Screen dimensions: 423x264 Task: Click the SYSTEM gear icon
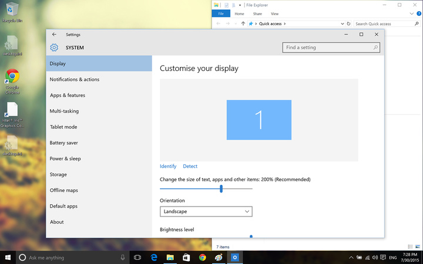[54, 48]
